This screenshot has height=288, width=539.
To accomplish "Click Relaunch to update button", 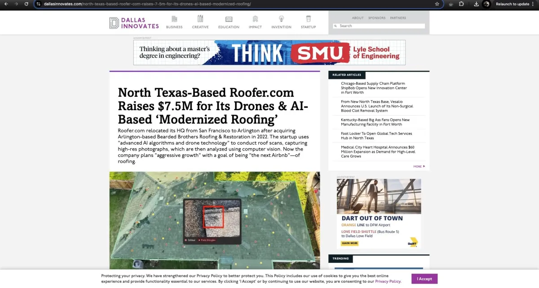I will pyautogui.click(x=512, y=4).
